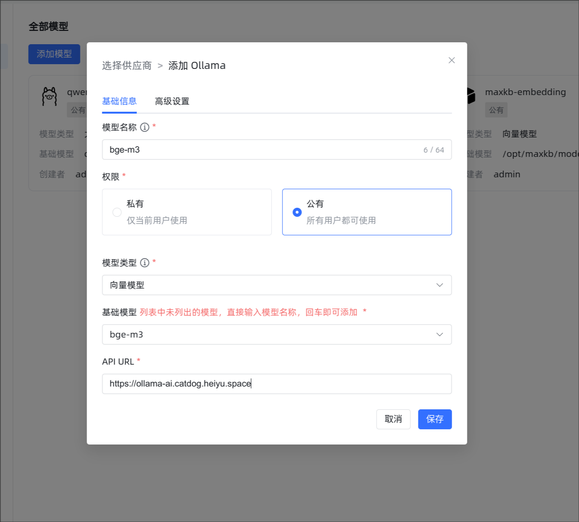Close the Add Ollama dialog
This screenshot has width=579, height=522.
click(452, 60)
